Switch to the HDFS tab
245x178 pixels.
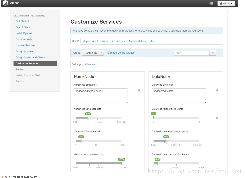tap(75, 41)
